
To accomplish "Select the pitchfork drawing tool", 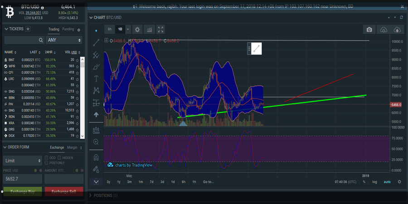I will (x=96, y=55).
